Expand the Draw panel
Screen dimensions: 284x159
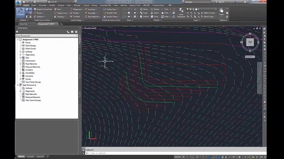point(130,20)
